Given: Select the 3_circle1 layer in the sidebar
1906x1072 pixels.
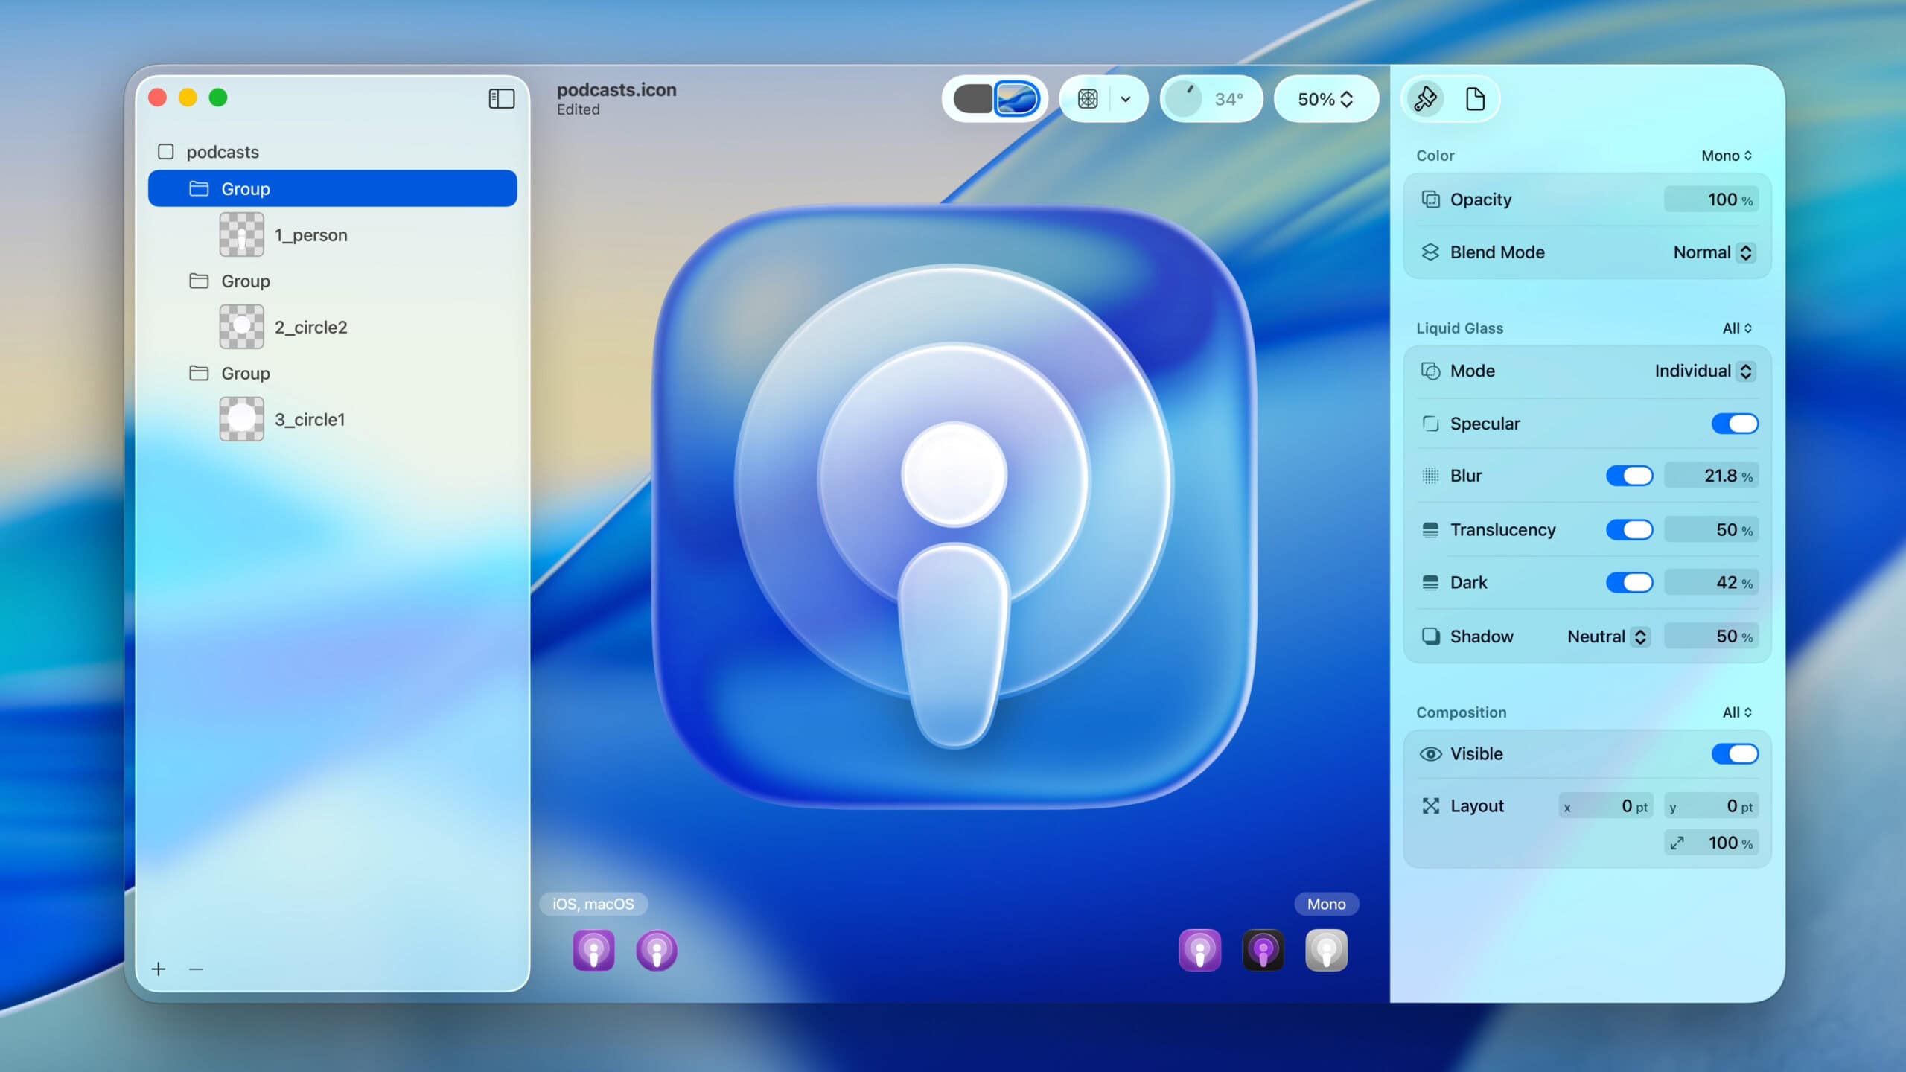Looking at the screenshot, I should click(310, 419).
